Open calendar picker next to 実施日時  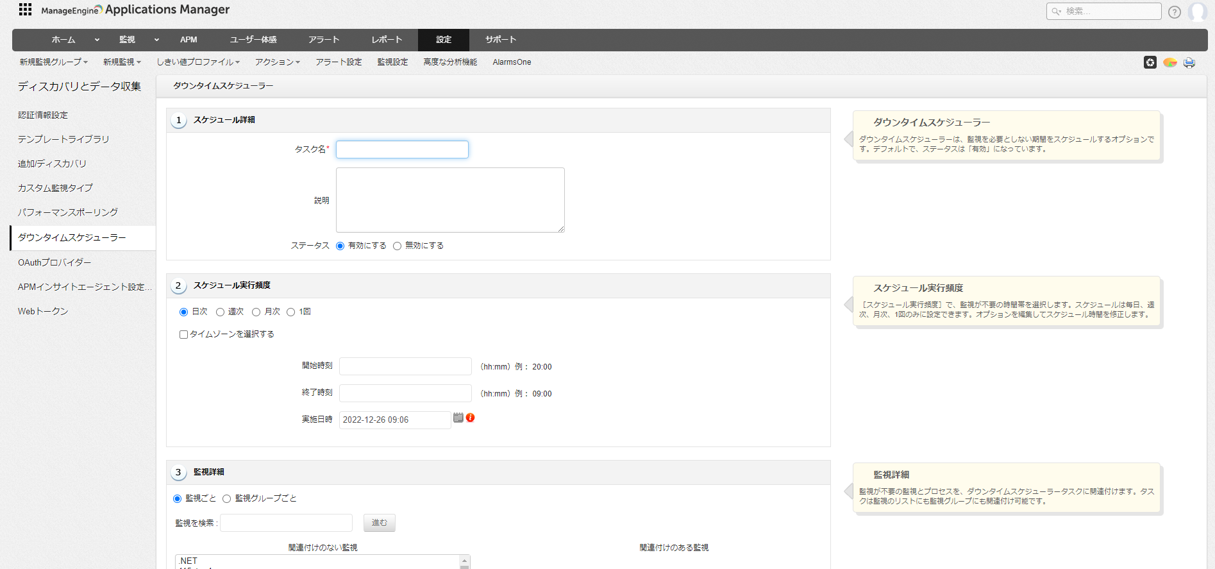[x=458, y=418]
